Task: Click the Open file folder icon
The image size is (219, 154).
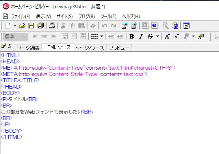Action: click(x=22, y=26)
